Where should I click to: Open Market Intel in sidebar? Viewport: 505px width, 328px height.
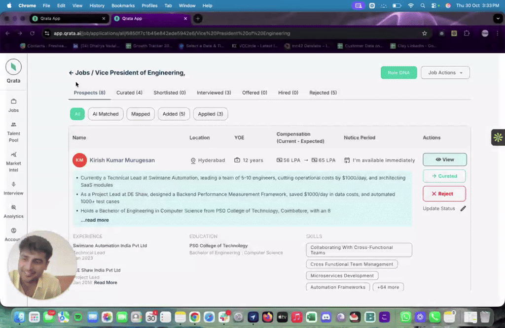(x=13, y=162)
